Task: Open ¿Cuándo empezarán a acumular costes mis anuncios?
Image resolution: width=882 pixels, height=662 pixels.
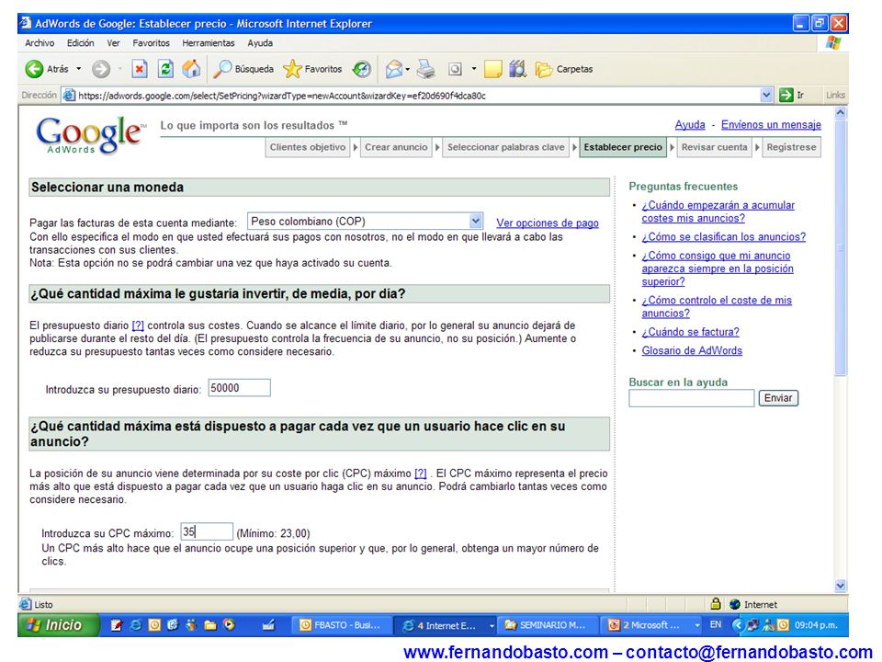Action: click(x=718, y=211)
